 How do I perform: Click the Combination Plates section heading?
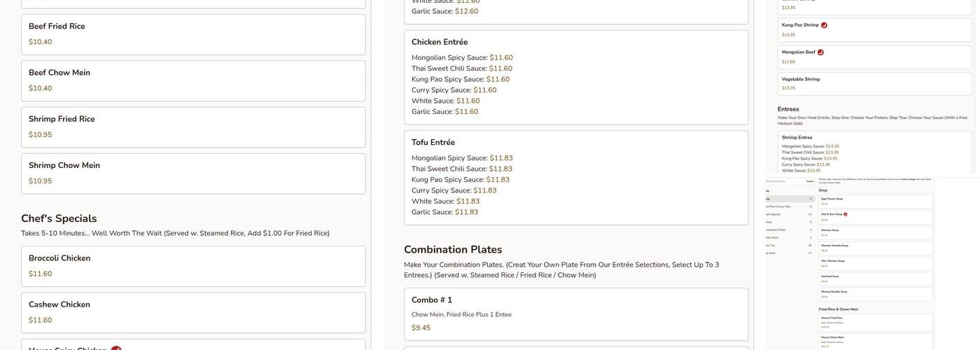pyautogui.click(x=453, y=250)
